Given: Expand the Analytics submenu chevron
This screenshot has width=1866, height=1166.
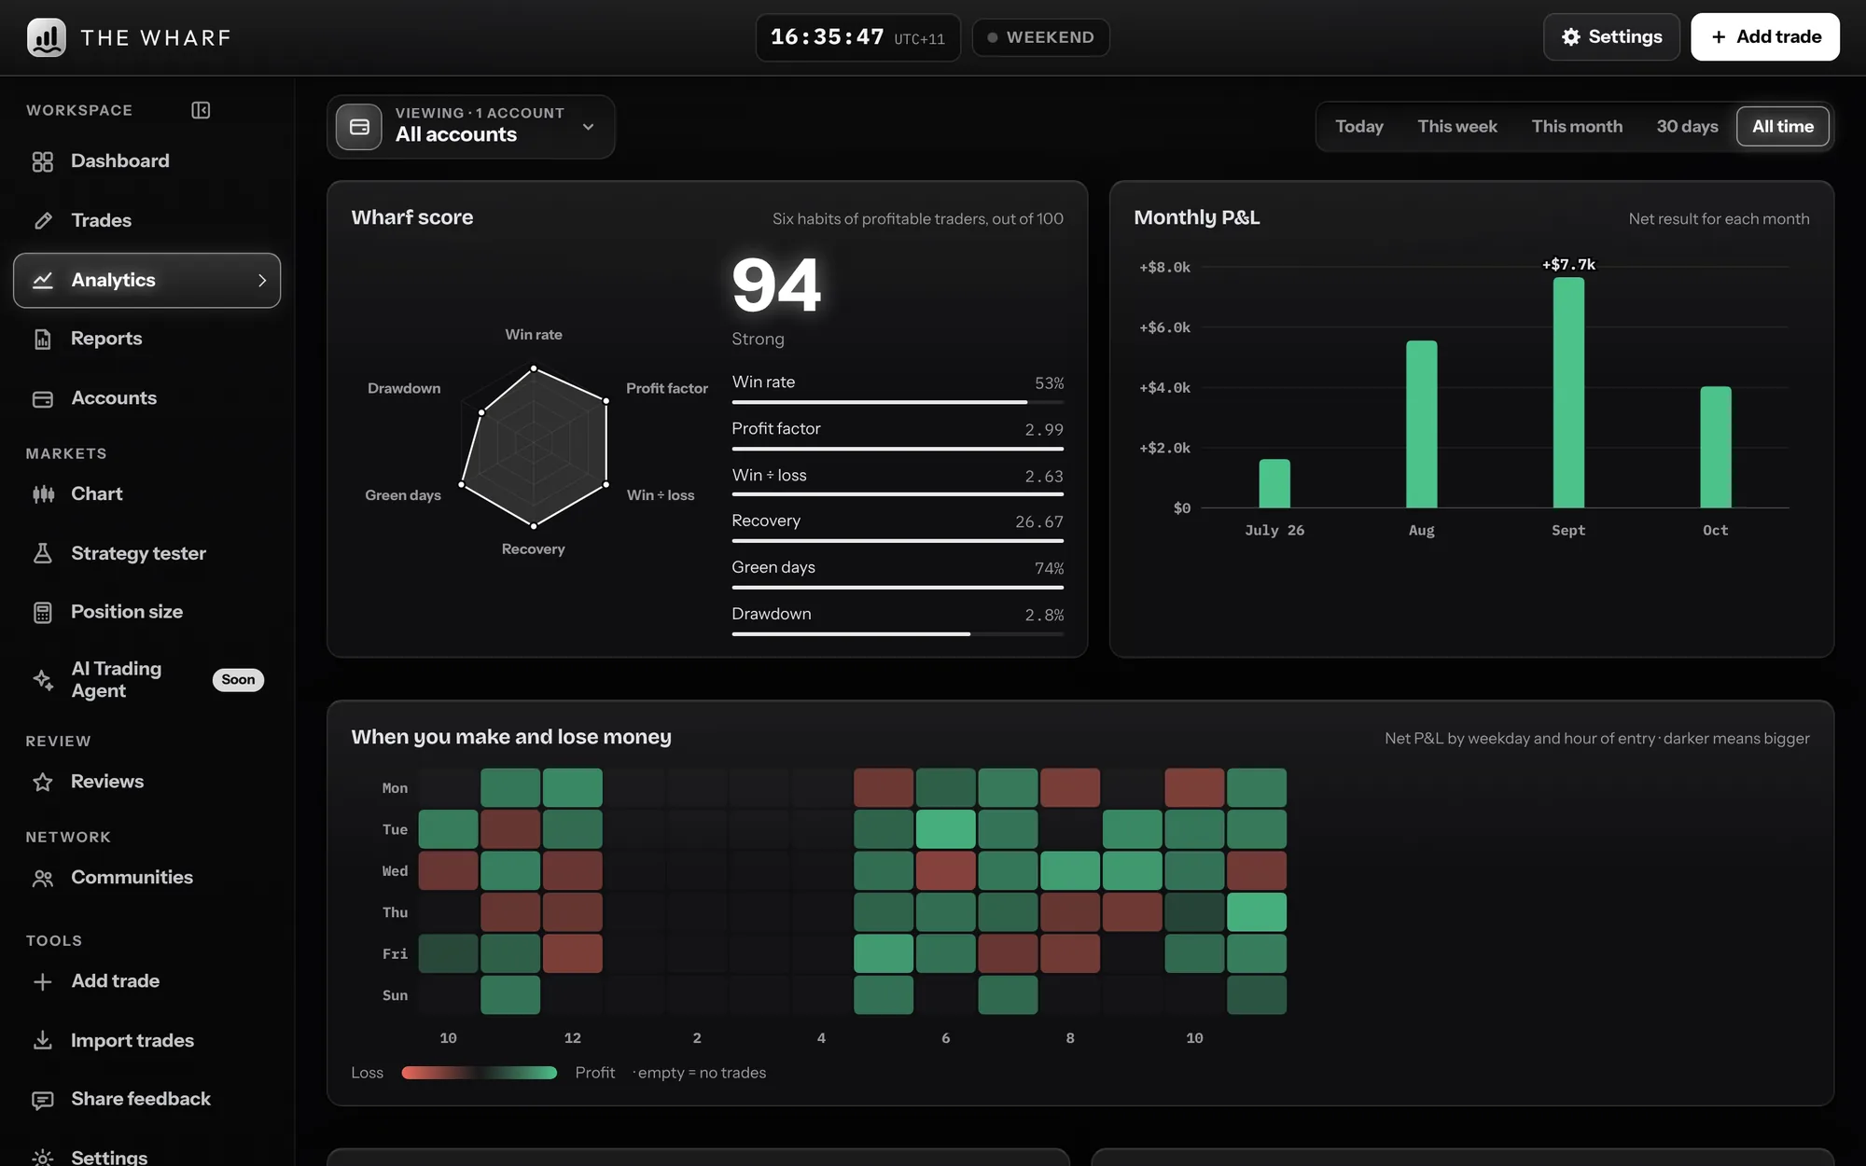Looking at the screenshot, I should [x=262, y=280].
